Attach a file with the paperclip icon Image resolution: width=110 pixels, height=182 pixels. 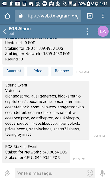tap(7, 173)
